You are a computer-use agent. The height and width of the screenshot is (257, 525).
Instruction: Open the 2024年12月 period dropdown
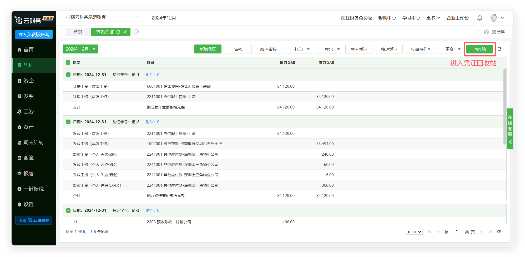point(80,49)
